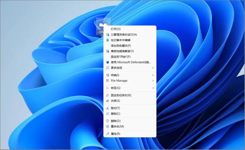
Task: Expand the File Manage submenu chevron
Action: 153,81
